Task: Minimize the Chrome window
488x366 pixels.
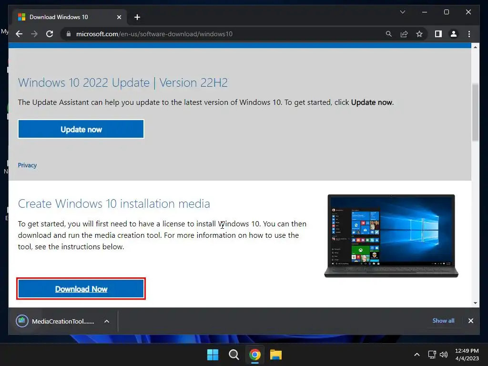Action: point(425,12)
